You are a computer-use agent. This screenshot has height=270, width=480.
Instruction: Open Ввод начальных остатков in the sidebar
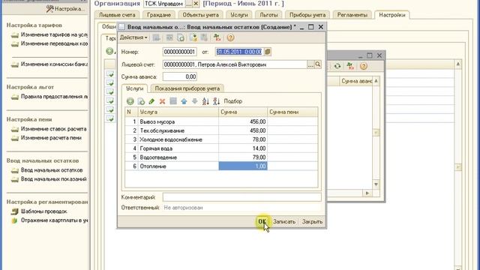pos(47,170)
